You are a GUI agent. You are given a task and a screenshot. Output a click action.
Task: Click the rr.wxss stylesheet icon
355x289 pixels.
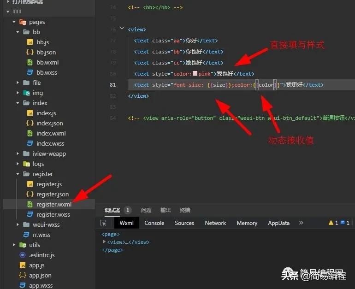tap(26, 235)
